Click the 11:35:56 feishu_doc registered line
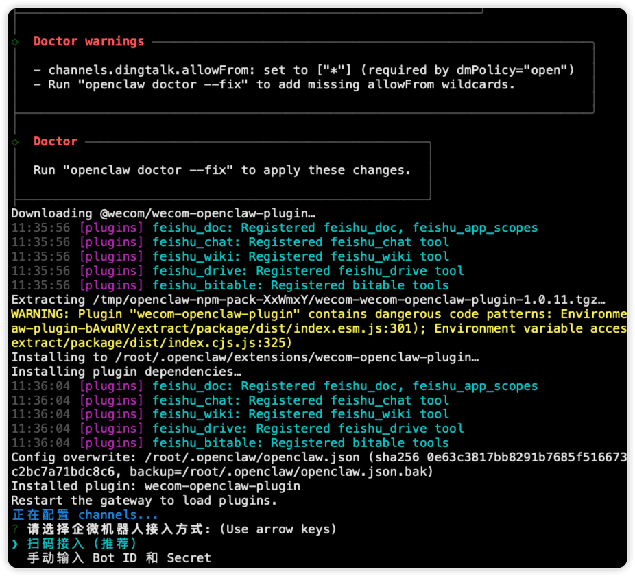This screenshot has width=635, height=576. (274, 228)
